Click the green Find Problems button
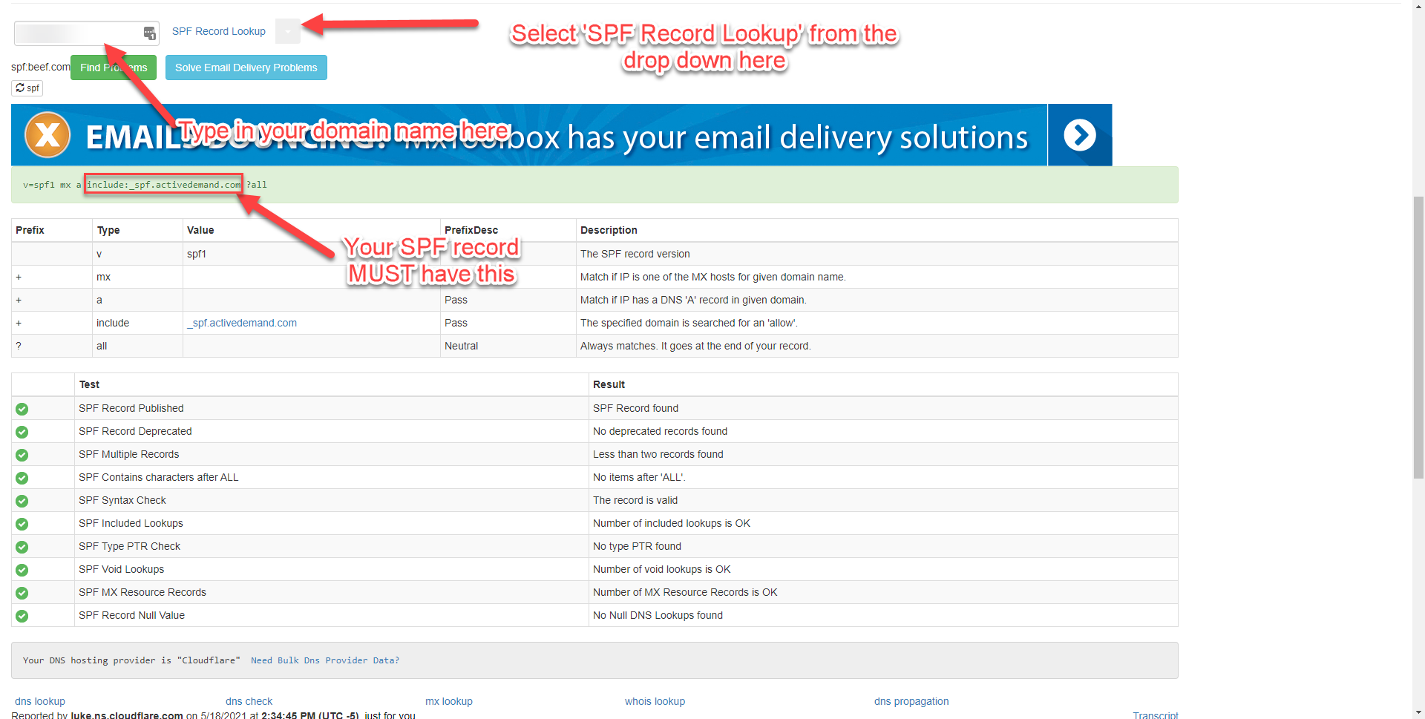Screen dimensions: 1425x719 (x=114, y=68)
